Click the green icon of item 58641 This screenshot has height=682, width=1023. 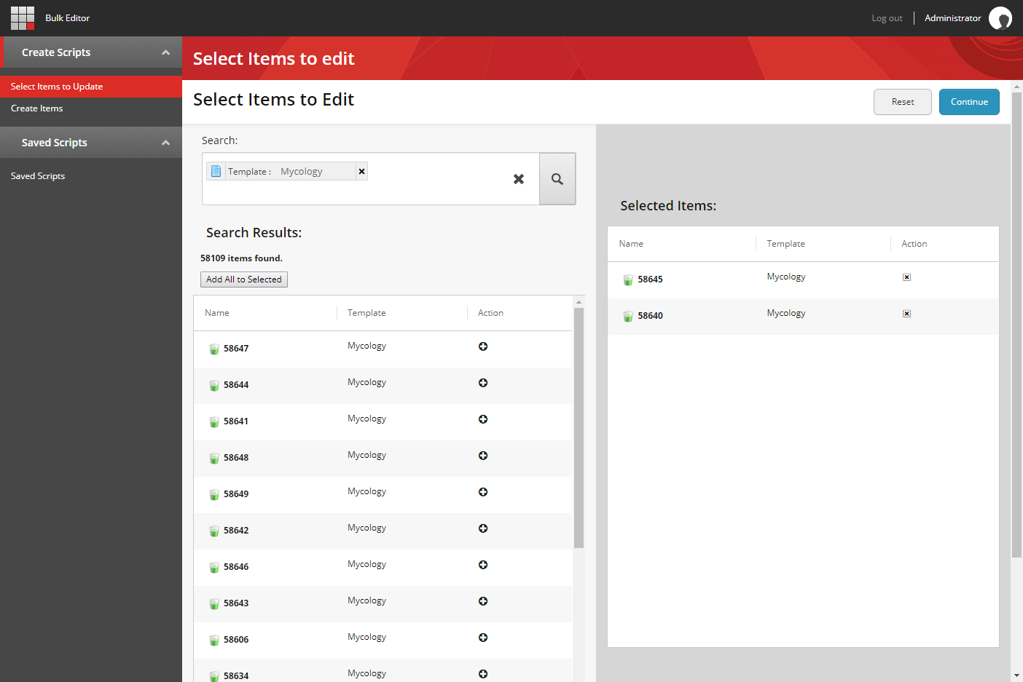point(214,422)
